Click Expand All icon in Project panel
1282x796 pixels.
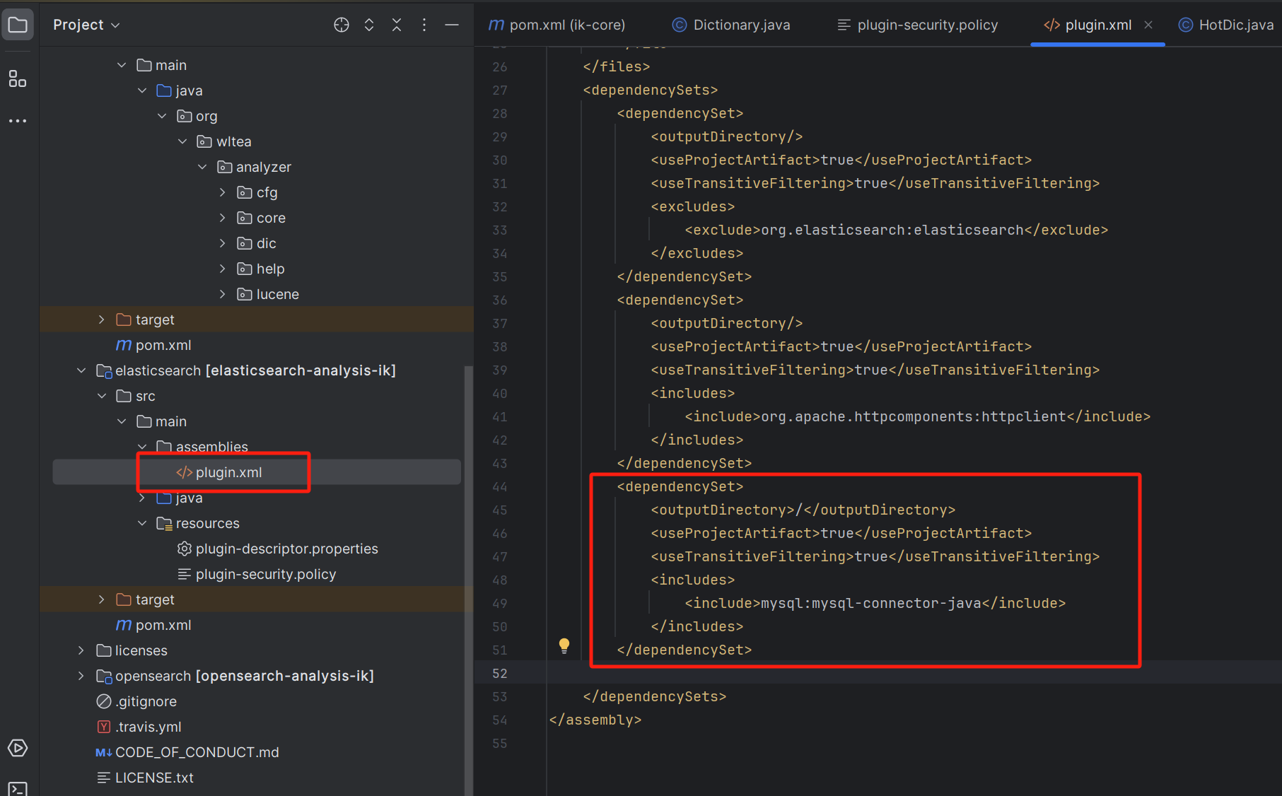(x=369, y=25)
